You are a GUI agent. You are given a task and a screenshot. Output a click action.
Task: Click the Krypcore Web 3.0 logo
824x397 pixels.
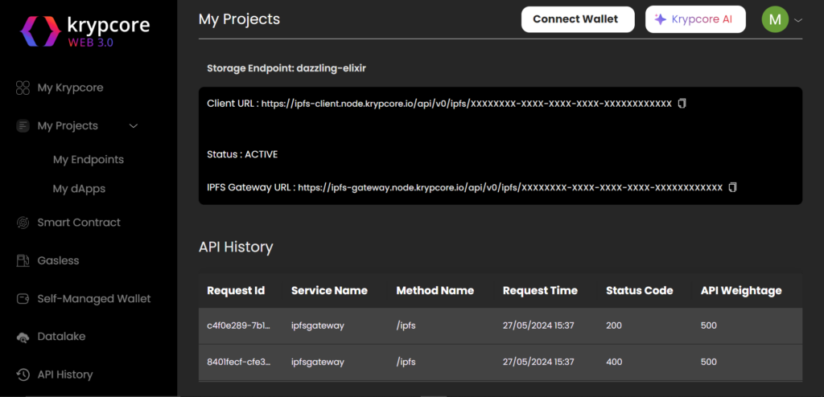click(x=84, y=31)
